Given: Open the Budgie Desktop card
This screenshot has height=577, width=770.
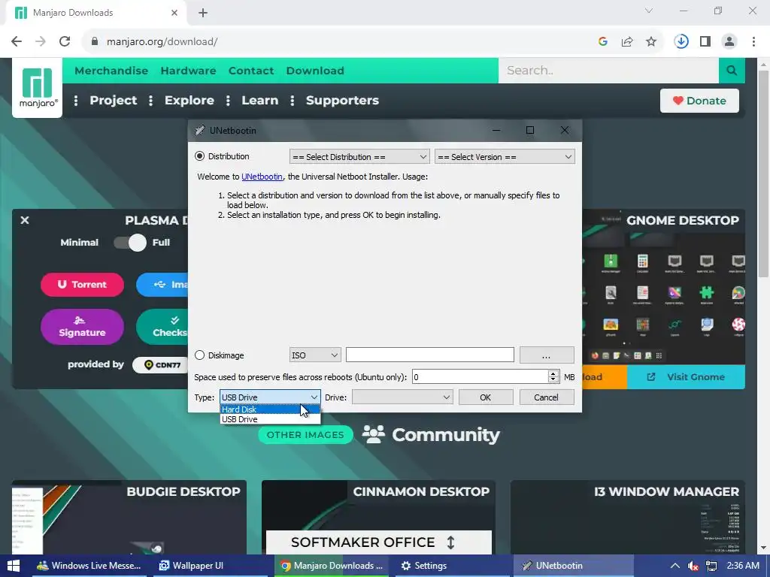Looking at the screenshot, I should (x=129, y=518).
